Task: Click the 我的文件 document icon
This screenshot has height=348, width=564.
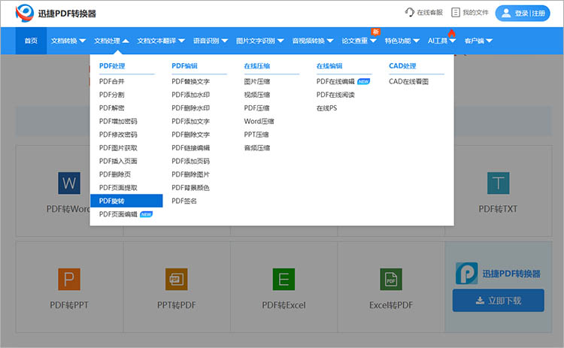Action: tap(456, 12)
